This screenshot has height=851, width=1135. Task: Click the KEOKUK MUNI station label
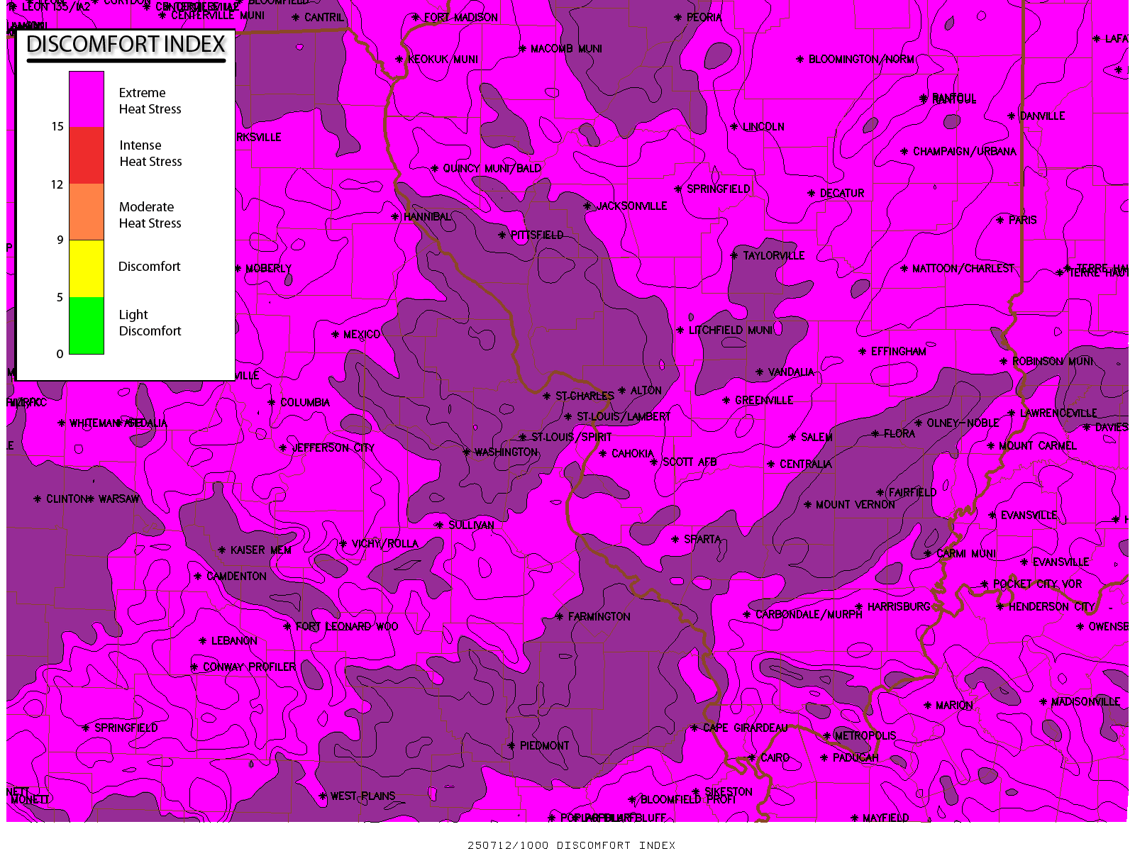(443, 60)
